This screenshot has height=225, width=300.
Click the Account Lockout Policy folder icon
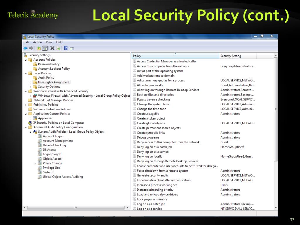35,69
